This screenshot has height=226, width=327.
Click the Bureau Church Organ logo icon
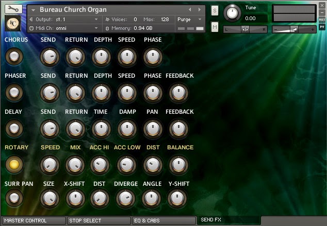pos(13,24)
